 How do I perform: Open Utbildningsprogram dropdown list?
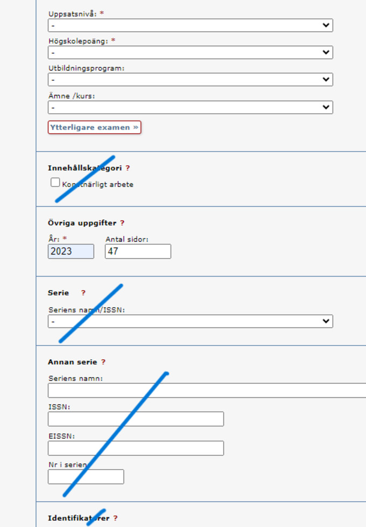point(190,80)
